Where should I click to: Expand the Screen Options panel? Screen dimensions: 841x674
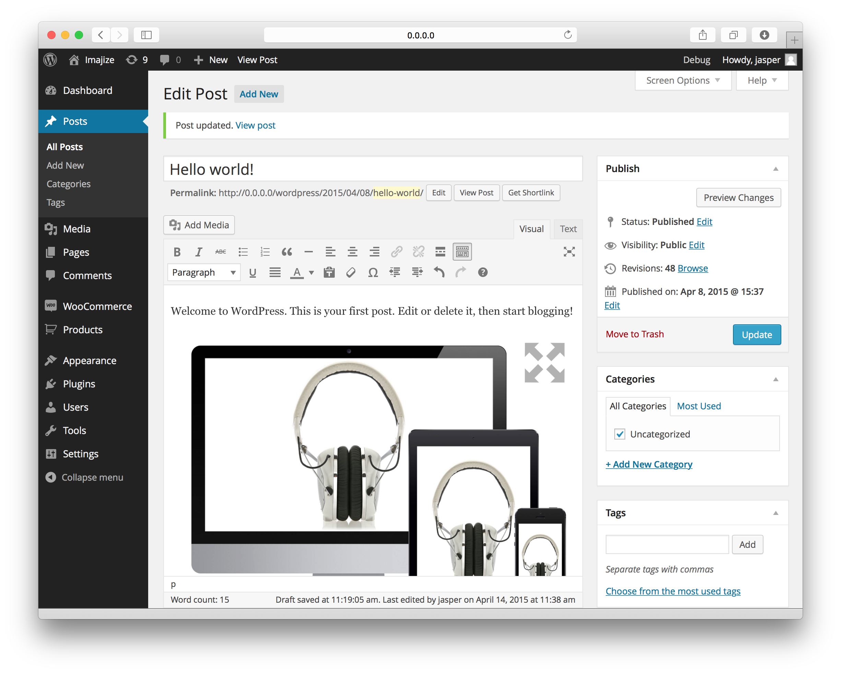683,81
